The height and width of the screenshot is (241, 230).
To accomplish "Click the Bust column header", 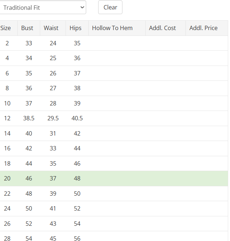I will tap(27, 28).
